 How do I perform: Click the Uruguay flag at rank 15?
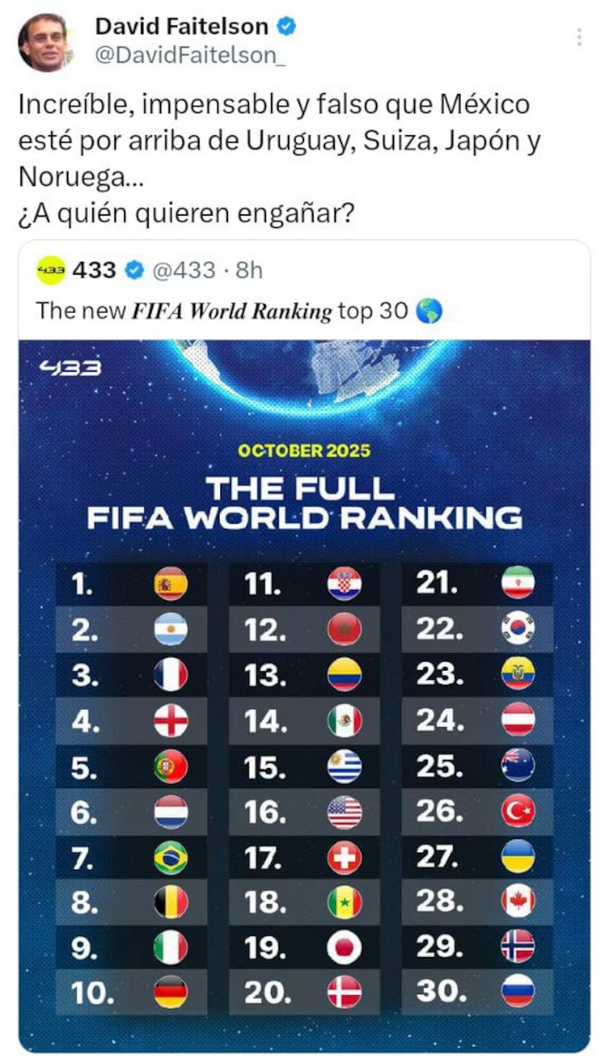click(x=344, y=766)
